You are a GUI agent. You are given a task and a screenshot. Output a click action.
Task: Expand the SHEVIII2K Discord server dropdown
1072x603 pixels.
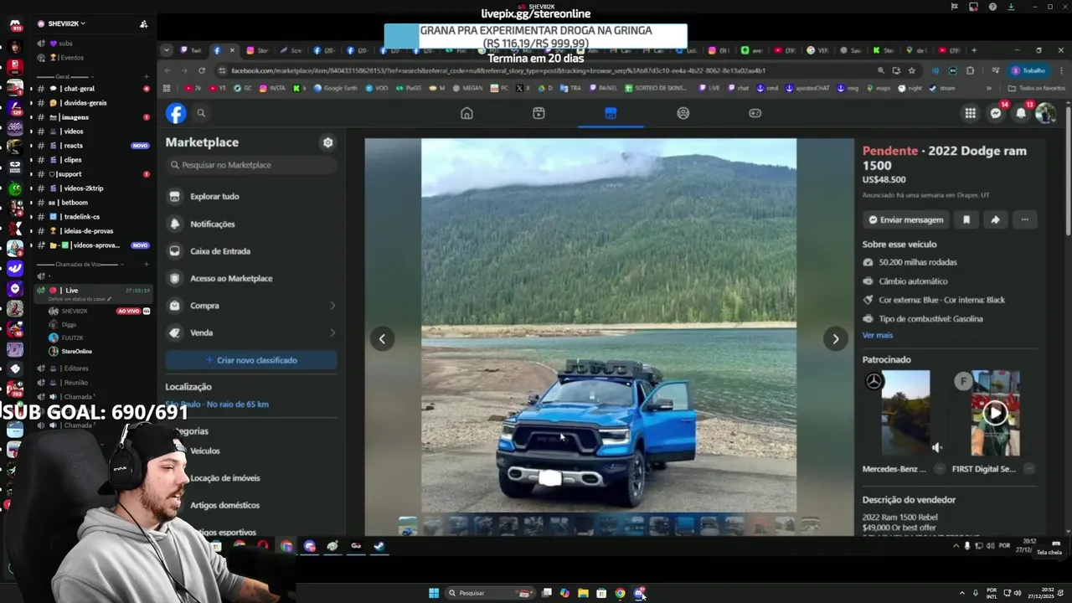click(x=68, y=23)
